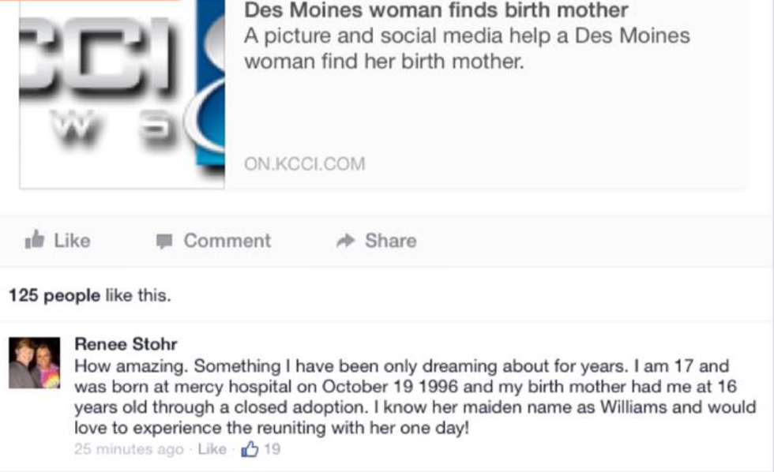Click the article description about social media
Image resolution: width=774 pixels, height=472 pixels.
[x=467, y=48]
